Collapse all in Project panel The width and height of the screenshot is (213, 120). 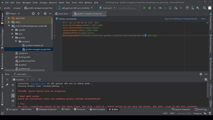[39, 14]
